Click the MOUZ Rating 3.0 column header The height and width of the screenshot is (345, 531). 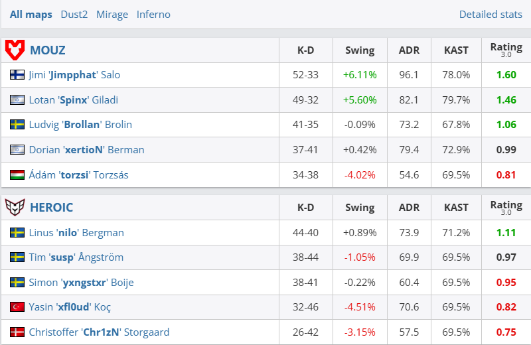(506, 50)
